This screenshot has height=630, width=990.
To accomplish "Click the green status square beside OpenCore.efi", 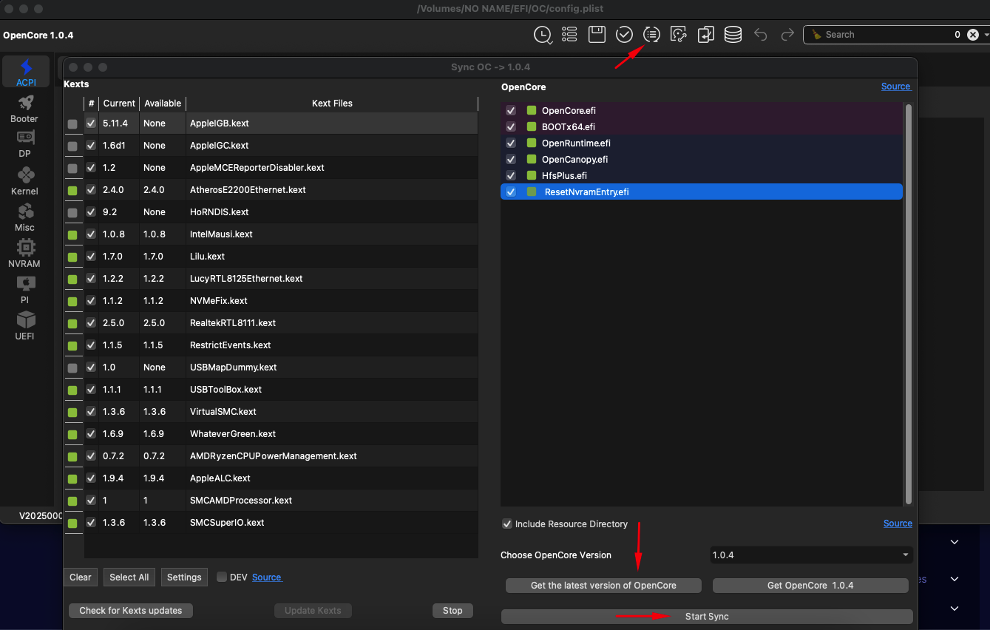I will [532, 111].
